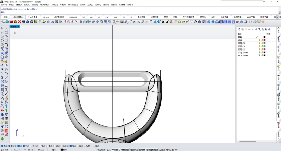Switch to the SubD工具 toolbar tab
Image resolution: width=281 pixels, height=151 pixels.
coord(33,17)
